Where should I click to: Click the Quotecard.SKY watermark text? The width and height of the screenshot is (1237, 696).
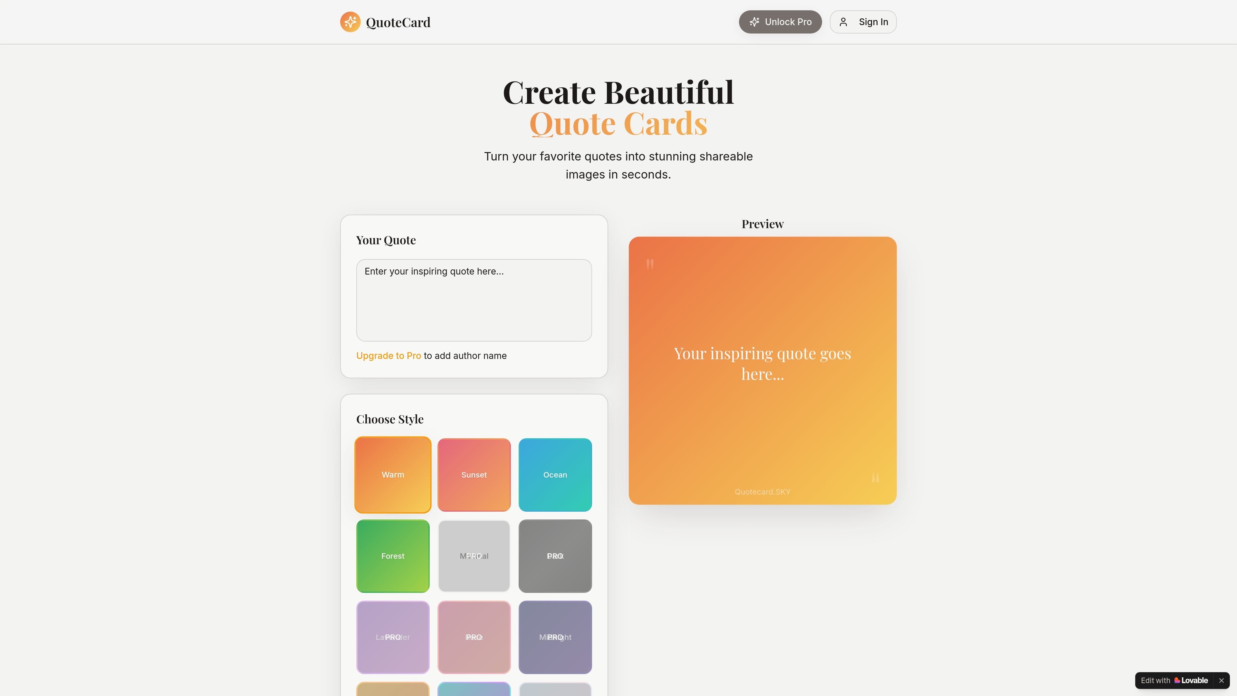point(762,492)
